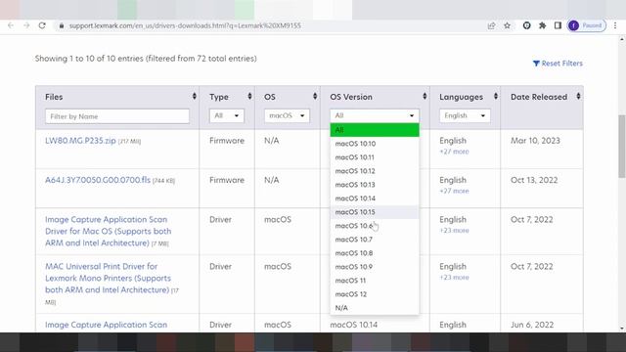Click the share page icon in address bar
The image size is (626, 352).
click(x=491, y=25)
